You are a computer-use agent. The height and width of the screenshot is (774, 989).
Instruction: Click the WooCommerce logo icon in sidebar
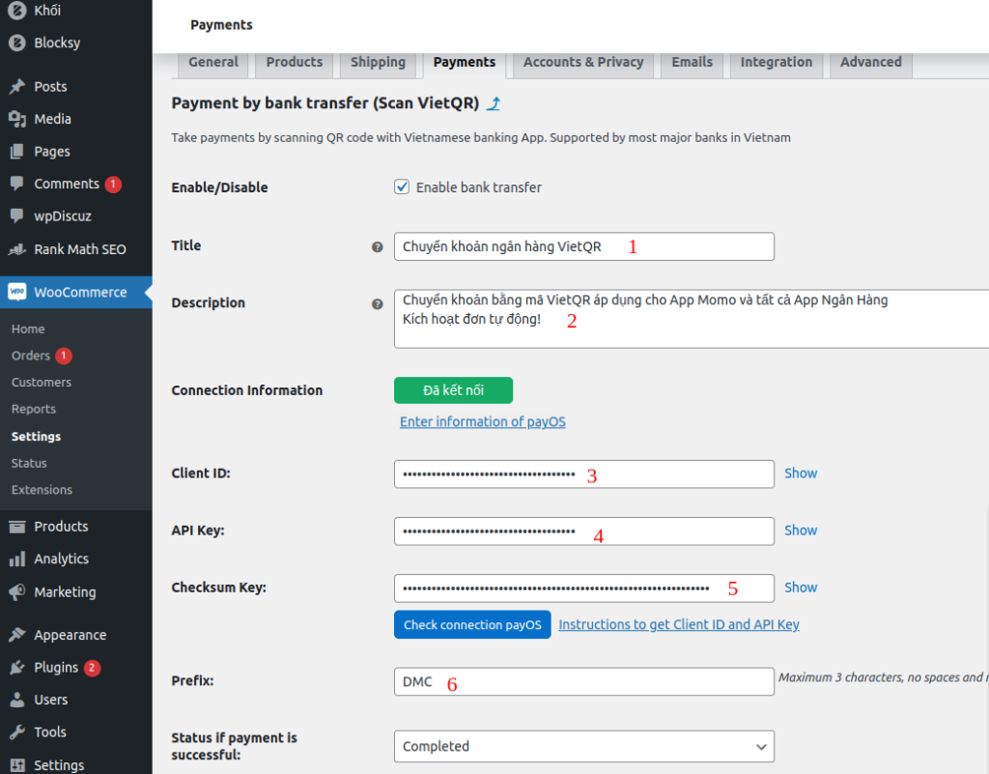[16, 292]
